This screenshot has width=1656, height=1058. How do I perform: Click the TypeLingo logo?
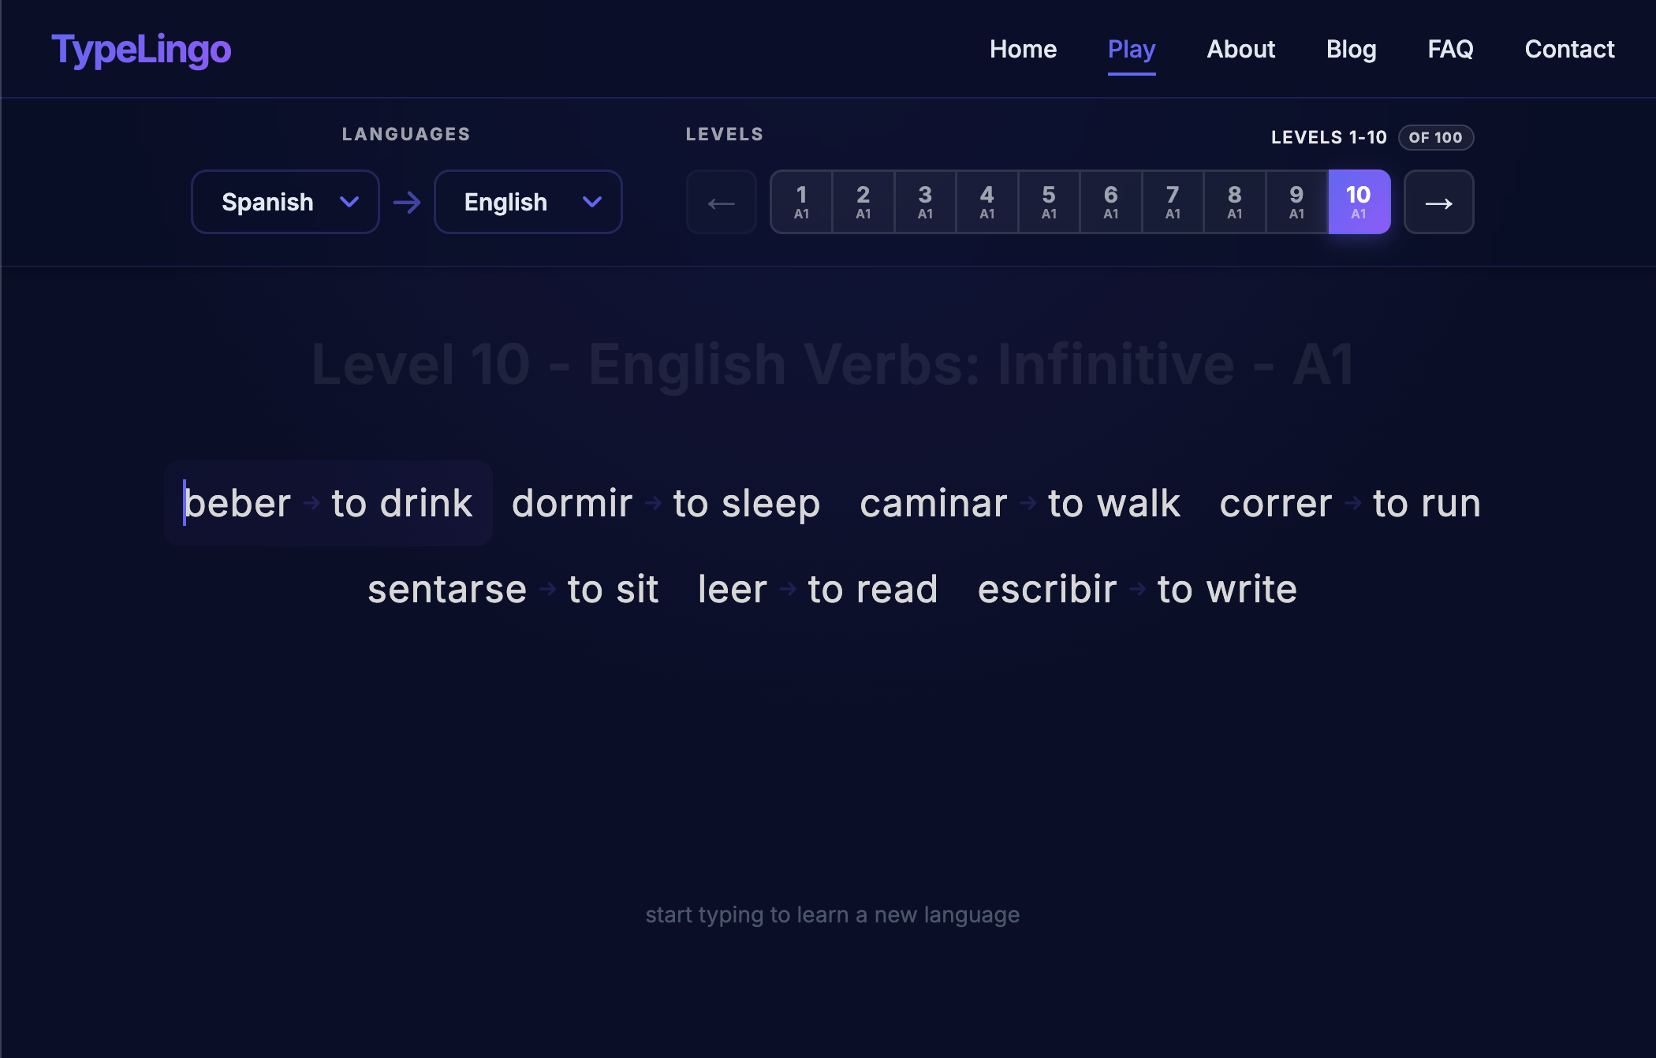coord(141,49)
